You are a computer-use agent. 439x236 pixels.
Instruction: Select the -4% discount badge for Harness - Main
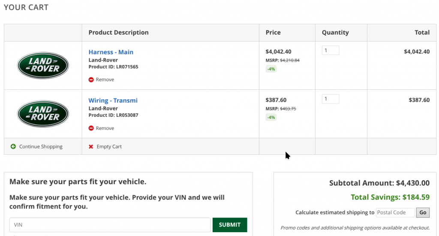(x=271, y=69)
